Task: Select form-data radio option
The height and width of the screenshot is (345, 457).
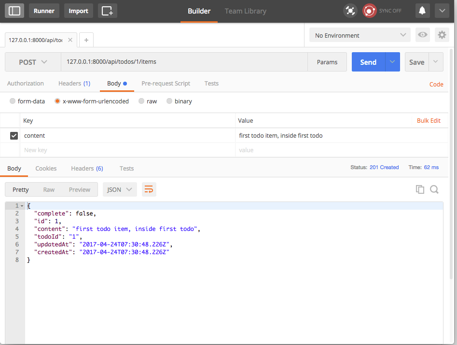Action: click(12, 101)
